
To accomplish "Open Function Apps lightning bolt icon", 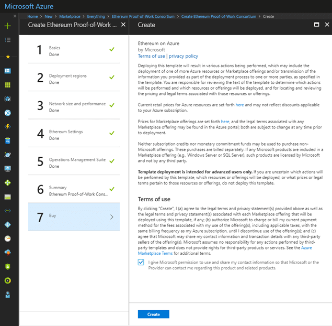I will pos(7,126).
